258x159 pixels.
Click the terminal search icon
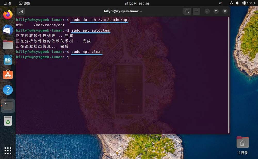pos(187,11)
